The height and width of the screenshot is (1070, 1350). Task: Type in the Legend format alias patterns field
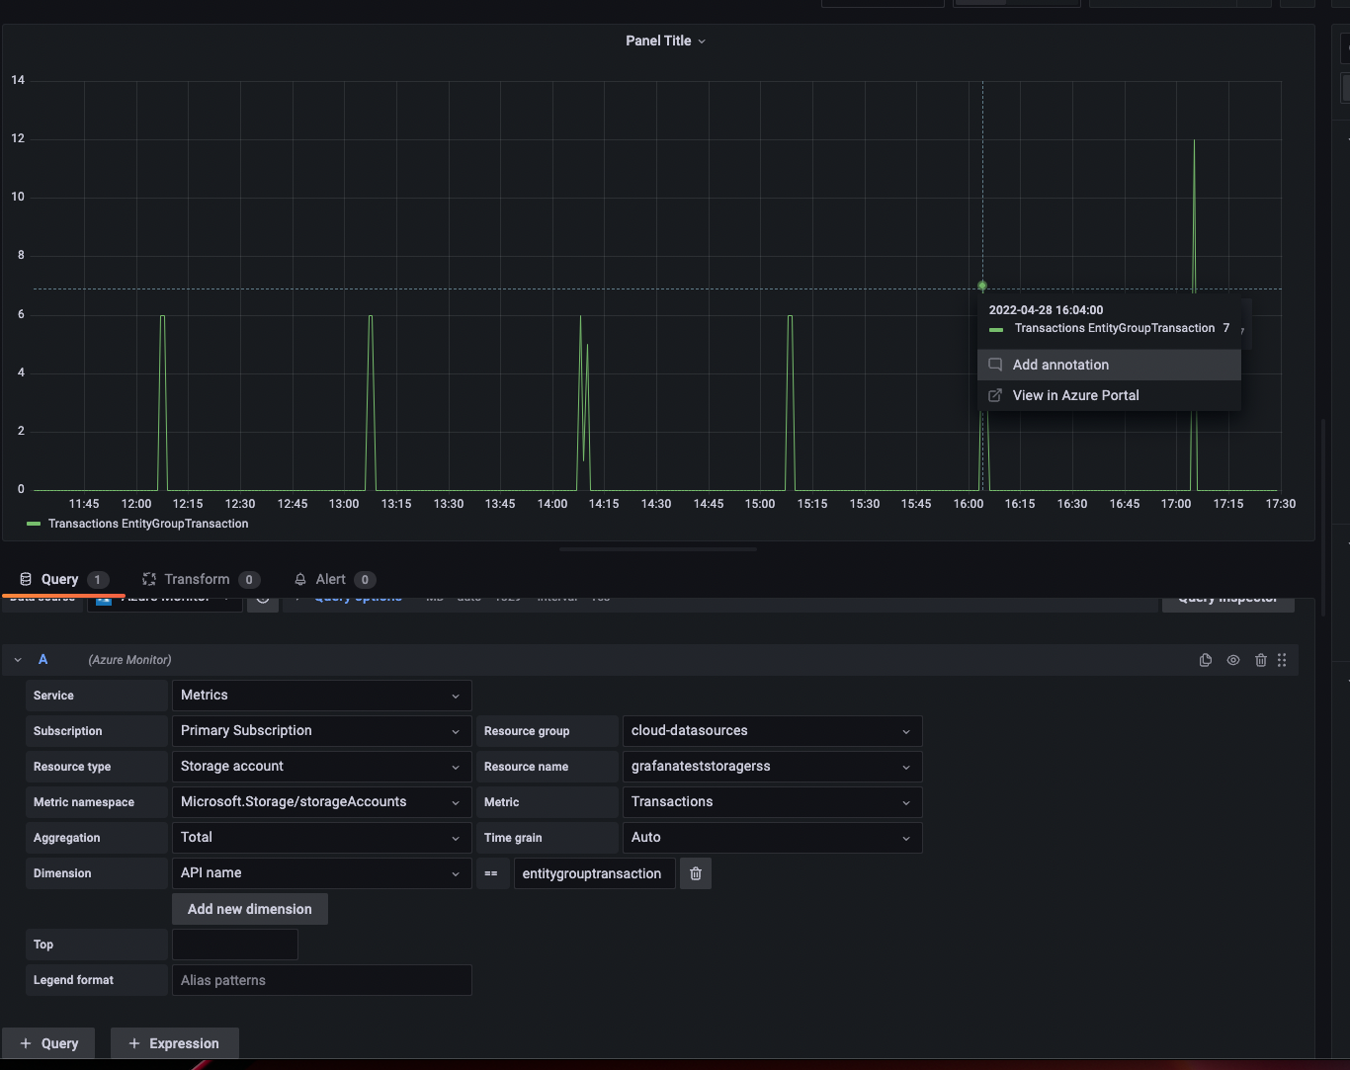point(320,979)
